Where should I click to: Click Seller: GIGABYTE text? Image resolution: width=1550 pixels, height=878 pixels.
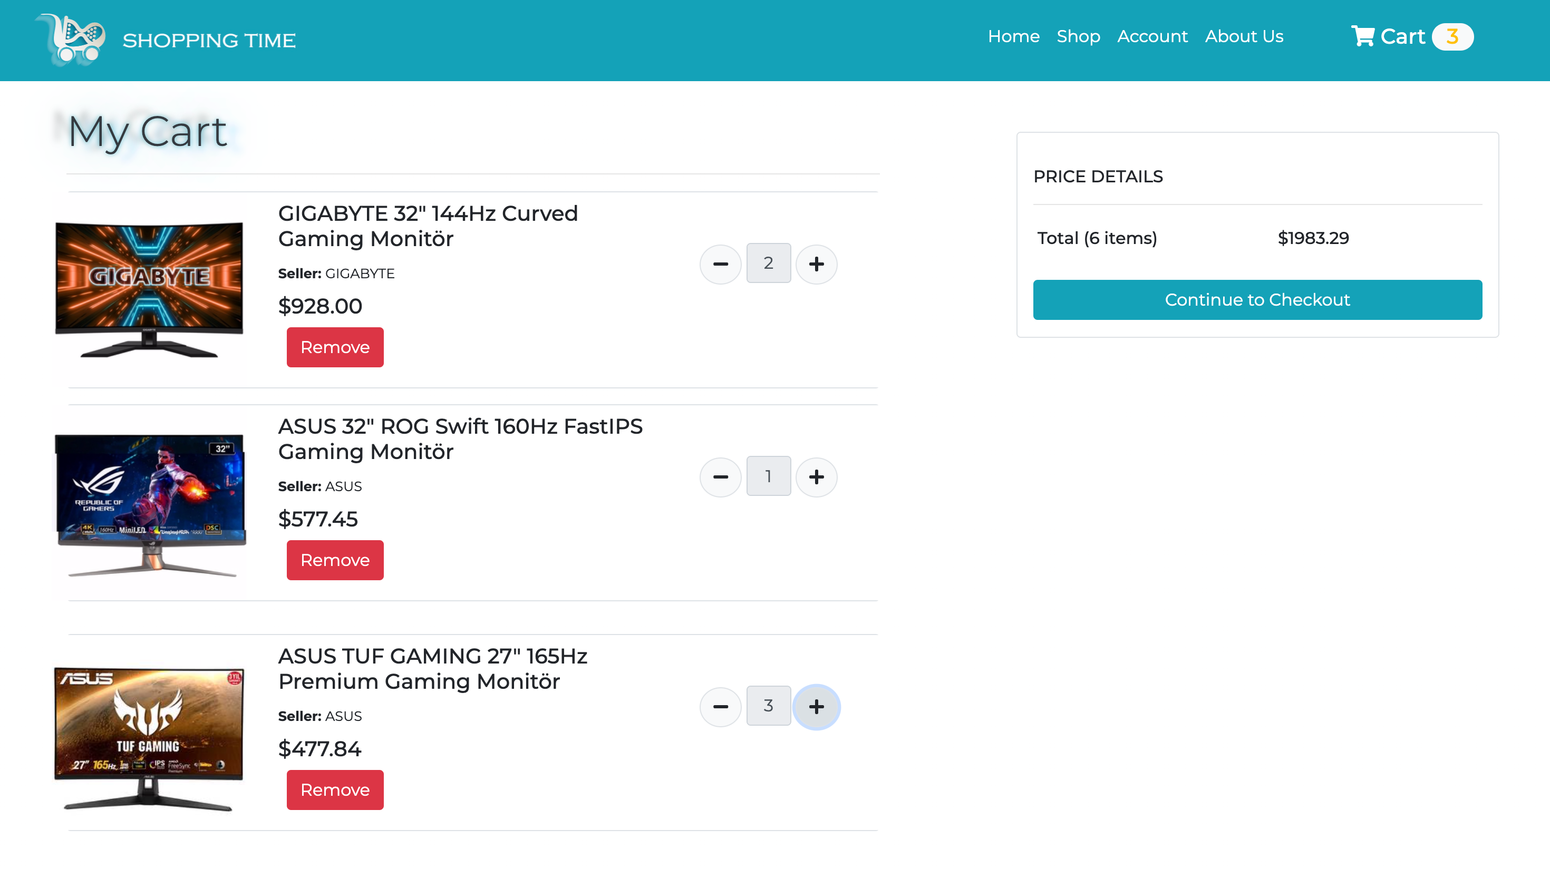tap(336, 274)
